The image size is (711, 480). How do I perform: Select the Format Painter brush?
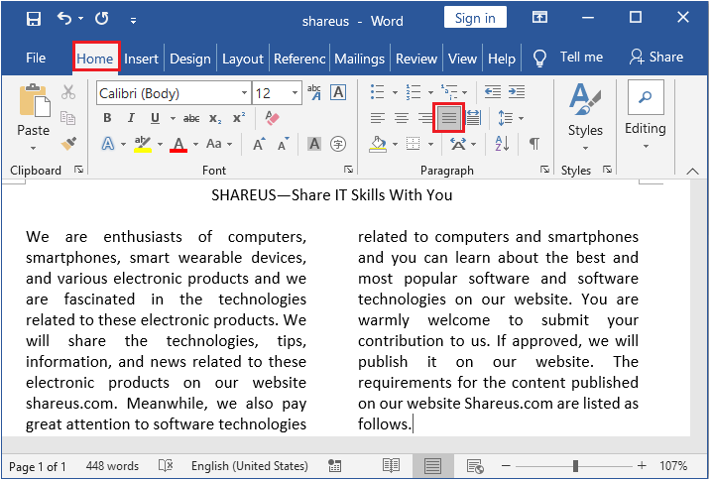tap(68, 144)
